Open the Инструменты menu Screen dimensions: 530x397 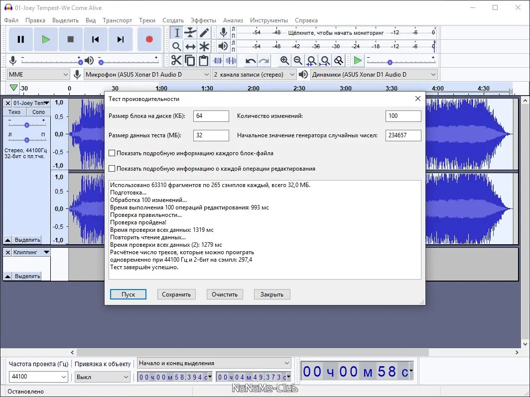268,20
